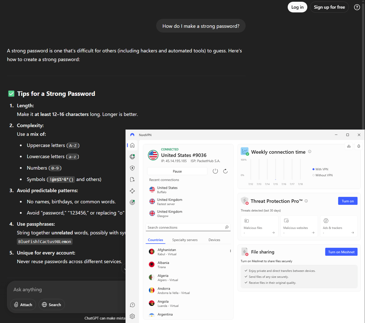Image resolution: width=365 pixels, height=323 pixels.
Task: Click the disconnect power icon
Action: [215, 171]
